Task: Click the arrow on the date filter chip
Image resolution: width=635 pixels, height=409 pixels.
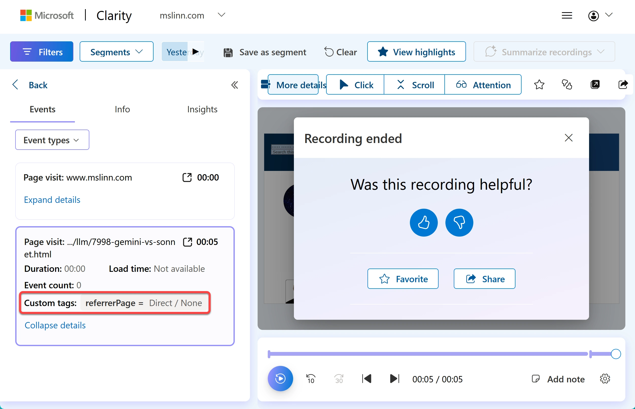Action: (x=196, y=51)
